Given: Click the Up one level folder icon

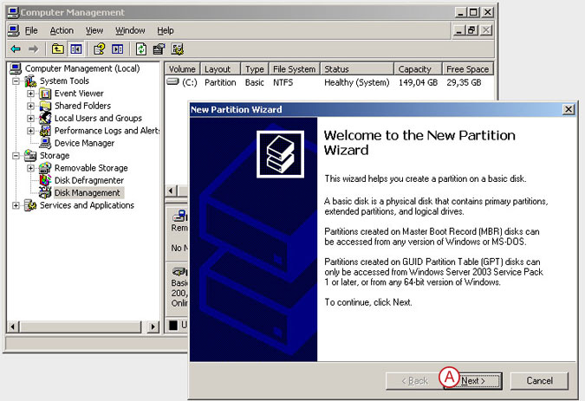Looking at the screenshot, I should coord(57,49).
